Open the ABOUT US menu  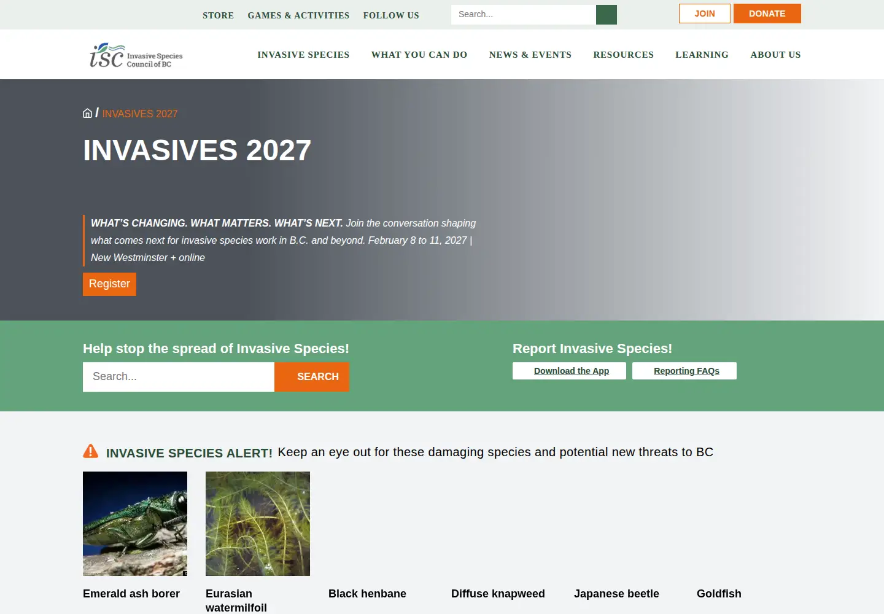tap(775, 55)
